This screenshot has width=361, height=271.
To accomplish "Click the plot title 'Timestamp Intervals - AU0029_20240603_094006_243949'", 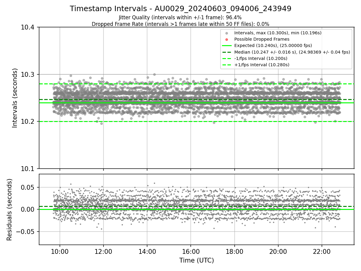I will 180,9.
